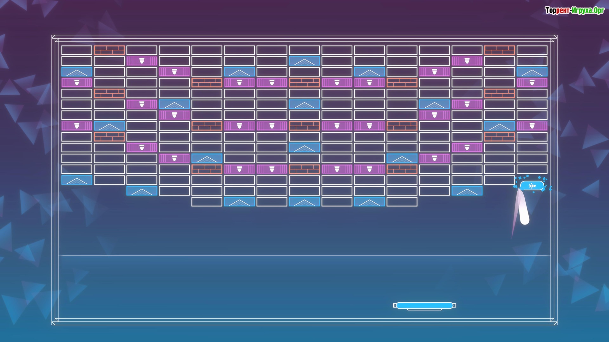
Task: Select the only blue arrow brick in second row
Action: pos(304,61)
